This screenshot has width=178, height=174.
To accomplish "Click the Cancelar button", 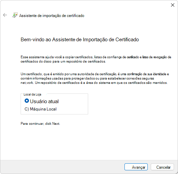I will 162,167.
